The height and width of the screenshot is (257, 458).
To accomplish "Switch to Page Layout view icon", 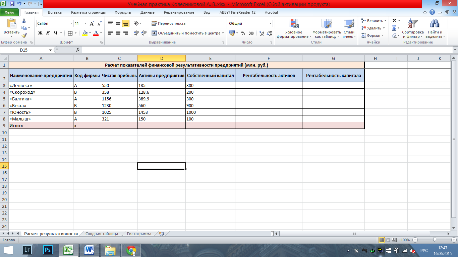I will 388,240.
